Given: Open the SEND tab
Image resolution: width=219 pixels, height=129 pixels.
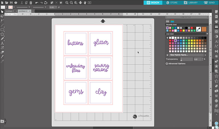Looking at the screenshot, I should [209, 2].
